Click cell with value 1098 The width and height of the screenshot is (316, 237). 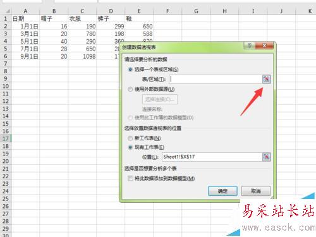[82, 56]
